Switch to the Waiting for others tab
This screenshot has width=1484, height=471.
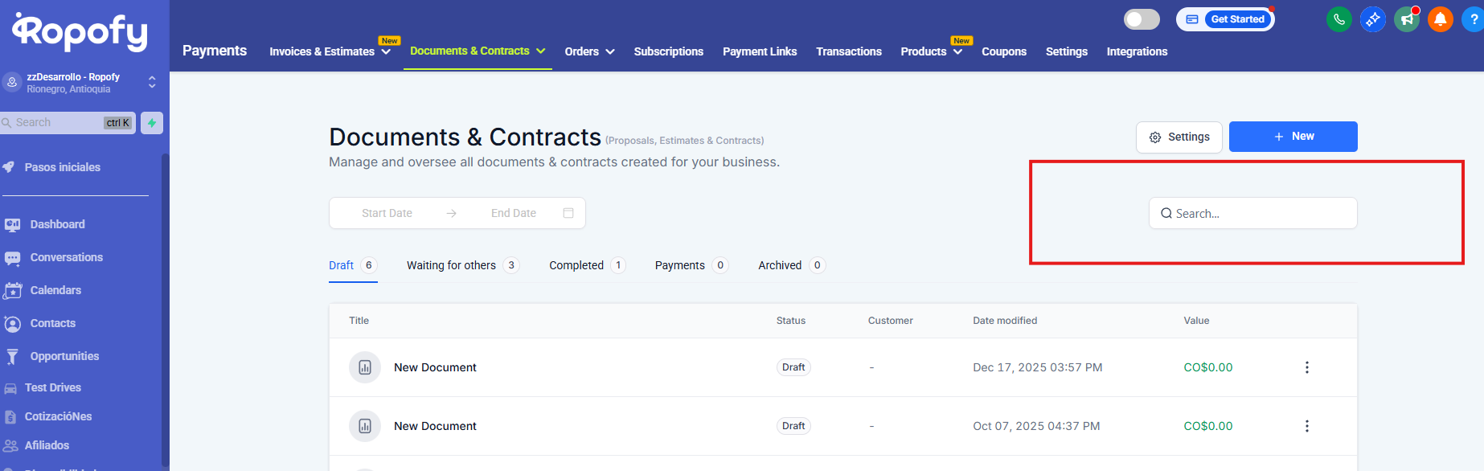pos(451,265)
